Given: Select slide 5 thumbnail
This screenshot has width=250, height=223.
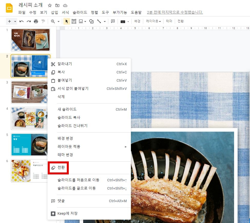Looking at the screenshot, I should pos(29,144).
